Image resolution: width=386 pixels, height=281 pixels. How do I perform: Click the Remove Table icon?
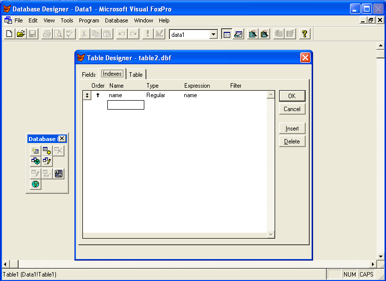pos(58,150)
